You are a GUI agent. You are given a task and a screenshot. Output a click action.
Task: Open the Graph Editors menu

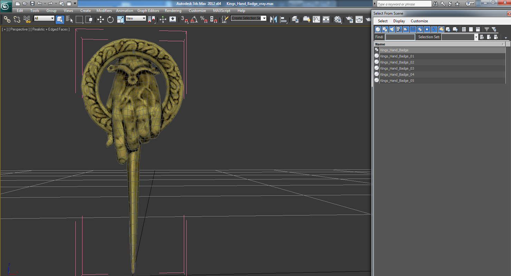pyautogui.click(x=149, y=11)
